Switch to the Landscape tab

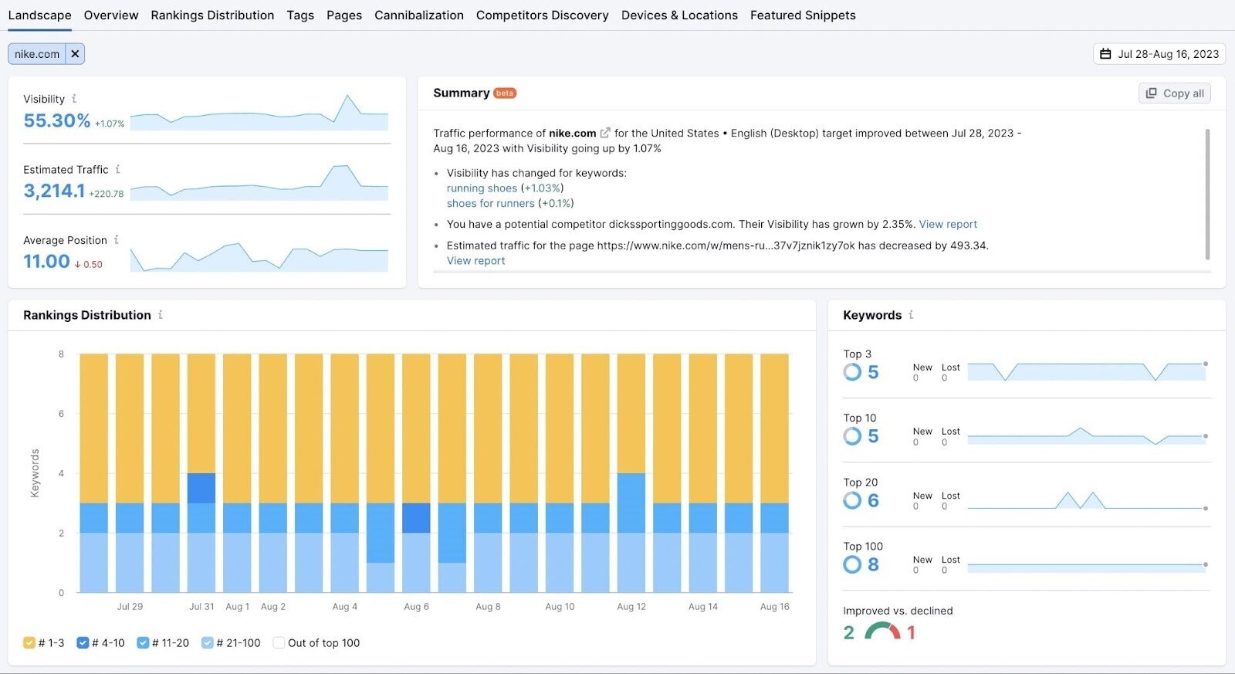pyautogui.click(x=39, y=15)
